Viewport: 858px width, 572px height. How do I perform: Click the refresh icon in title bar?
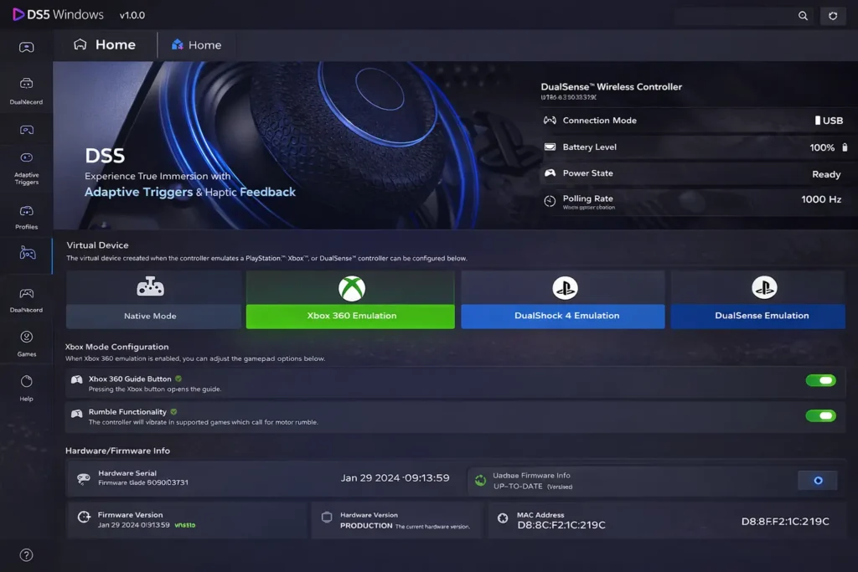pyautogui.click(x=833, y=16)
